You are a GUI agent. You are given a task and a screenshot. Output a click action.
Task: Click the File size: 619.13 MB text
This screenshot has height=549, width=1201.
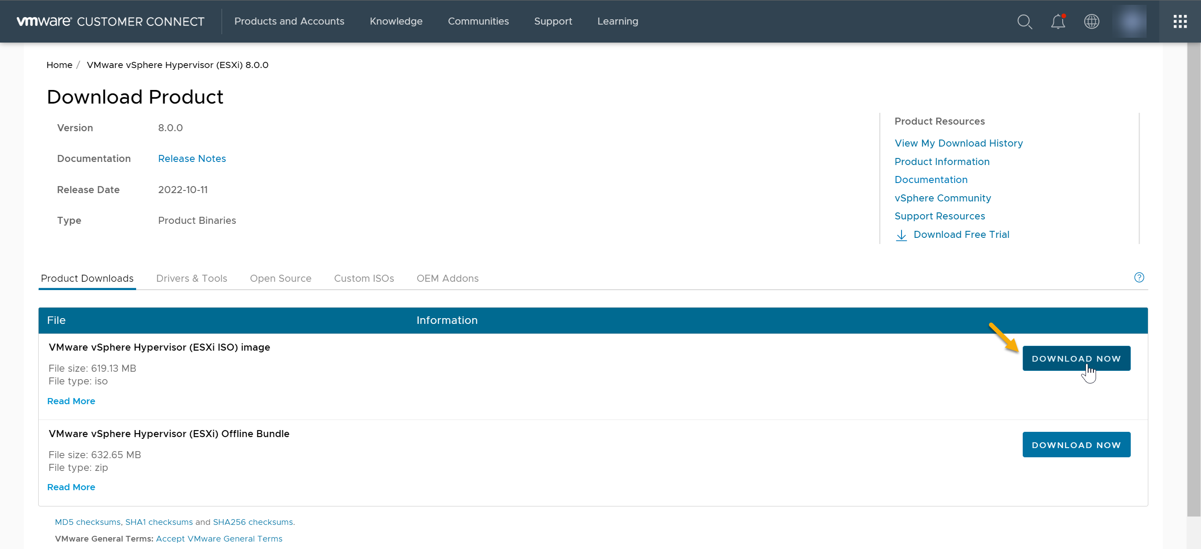92,369
